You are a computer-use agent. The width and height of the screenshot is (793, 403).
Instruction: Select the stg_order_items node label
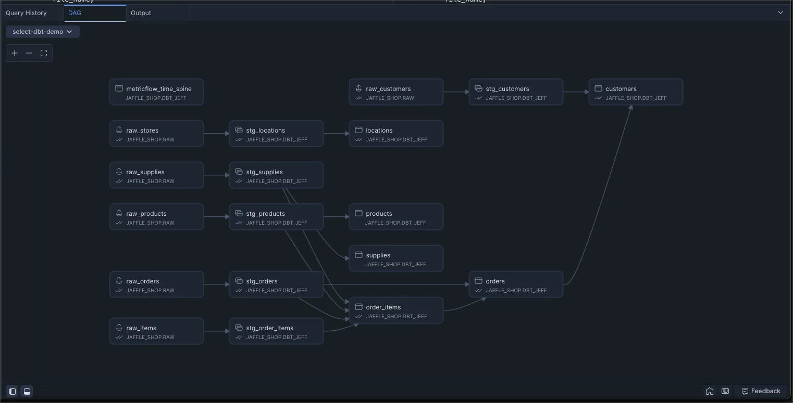(270, 328)
